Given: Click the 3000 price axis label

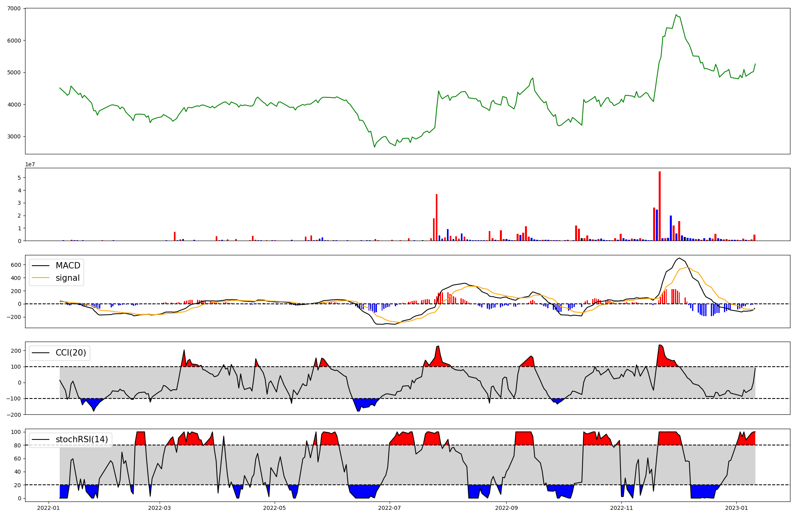Looking at the screenshot, I should 15,137.
